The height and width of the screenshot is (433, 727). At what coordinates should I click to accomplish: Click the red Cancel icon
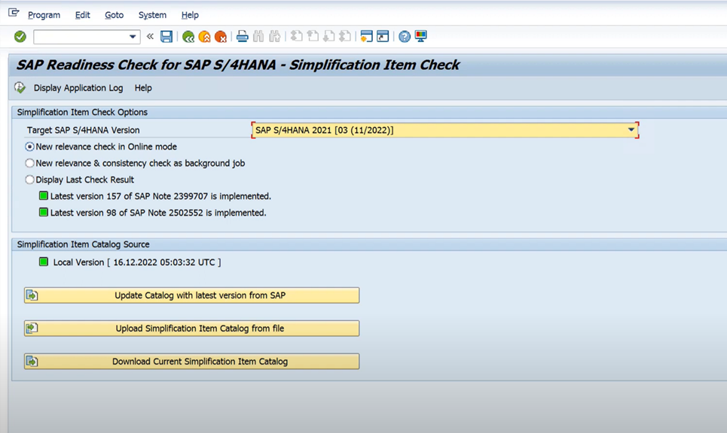point(221,37)
